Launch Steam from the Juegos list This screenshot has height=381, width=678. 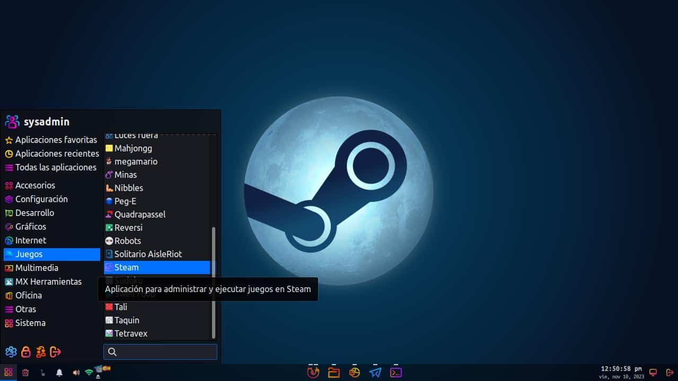(157, 267)
